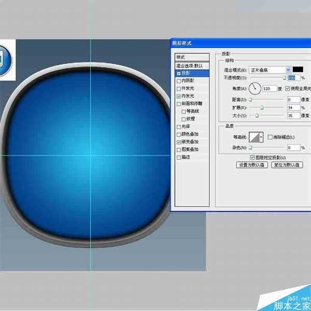Select 混合选项:默认 in the styles list
The width and height of the screenshot is (311, 311).
pos(192,66)
